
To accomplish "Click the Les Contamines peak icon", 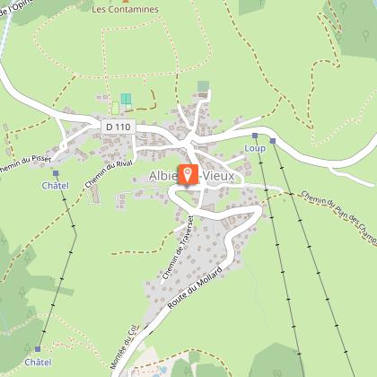I will (x=125, y=1).
